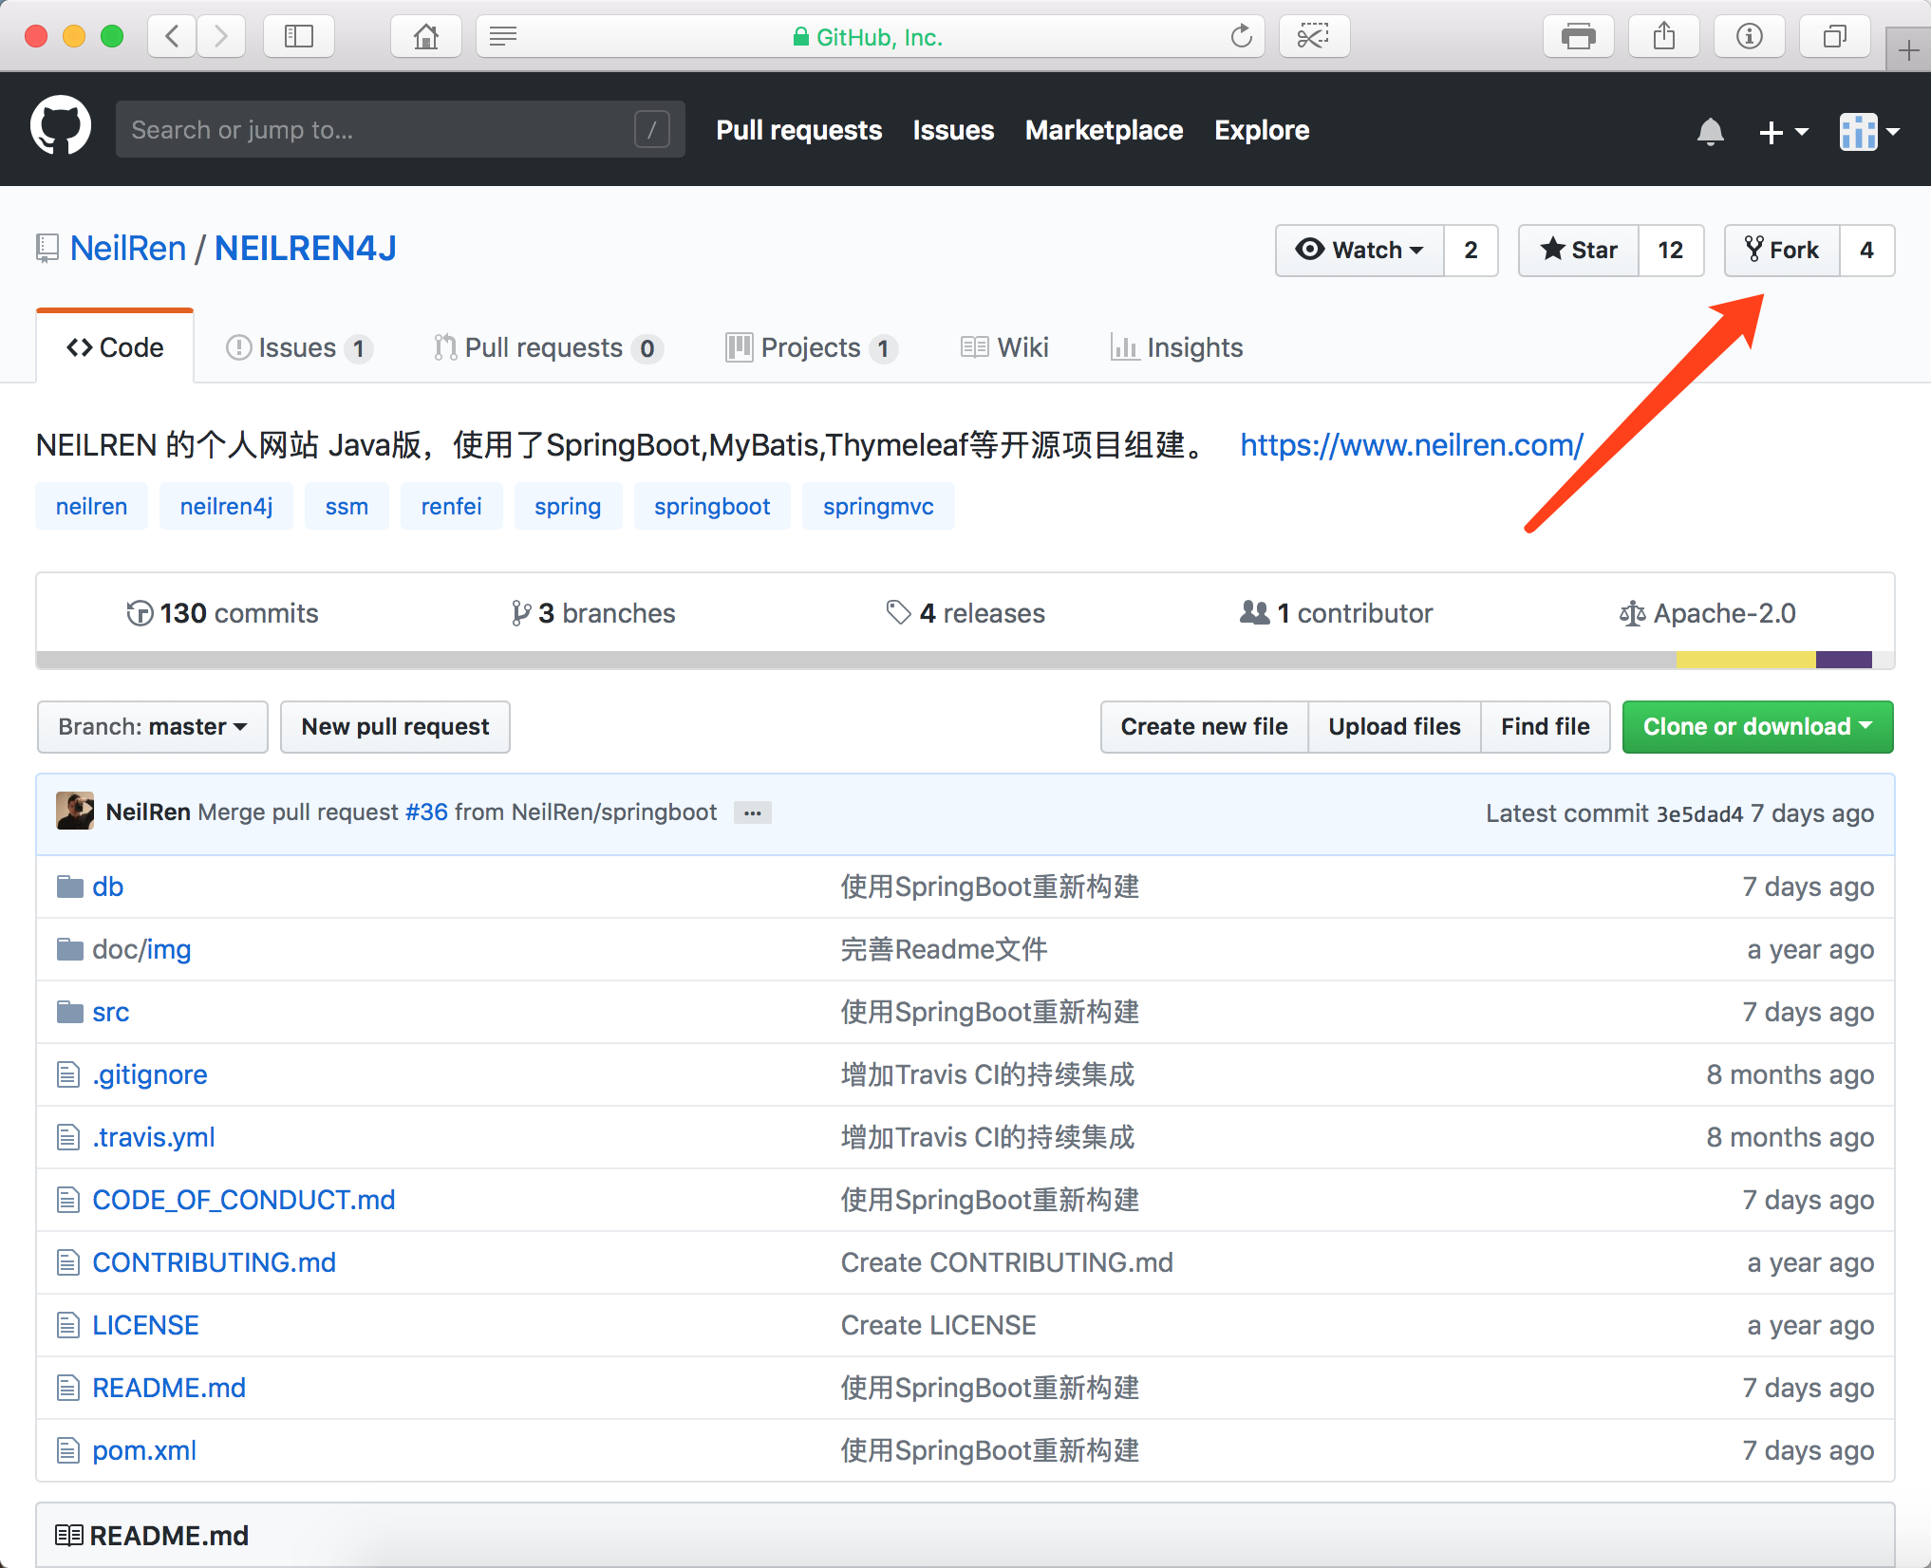Open Pull requests in the top navigation
The image size is (1931, 1568).
799,130
